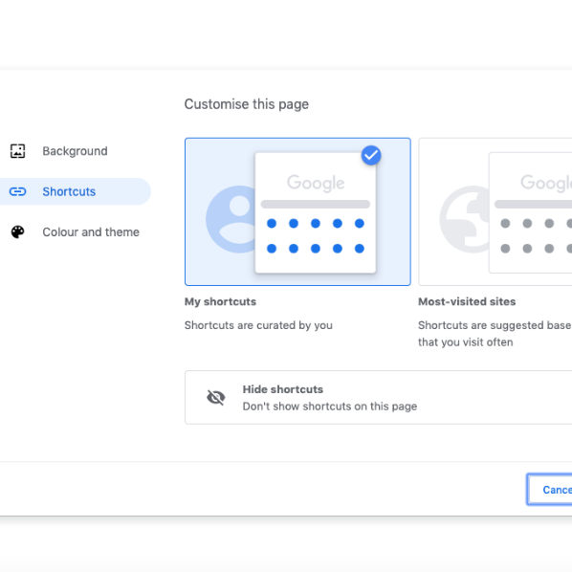Select the My shortcuts option card
The width and height of the screenshot is (572, 572).
tap(297, 211)
